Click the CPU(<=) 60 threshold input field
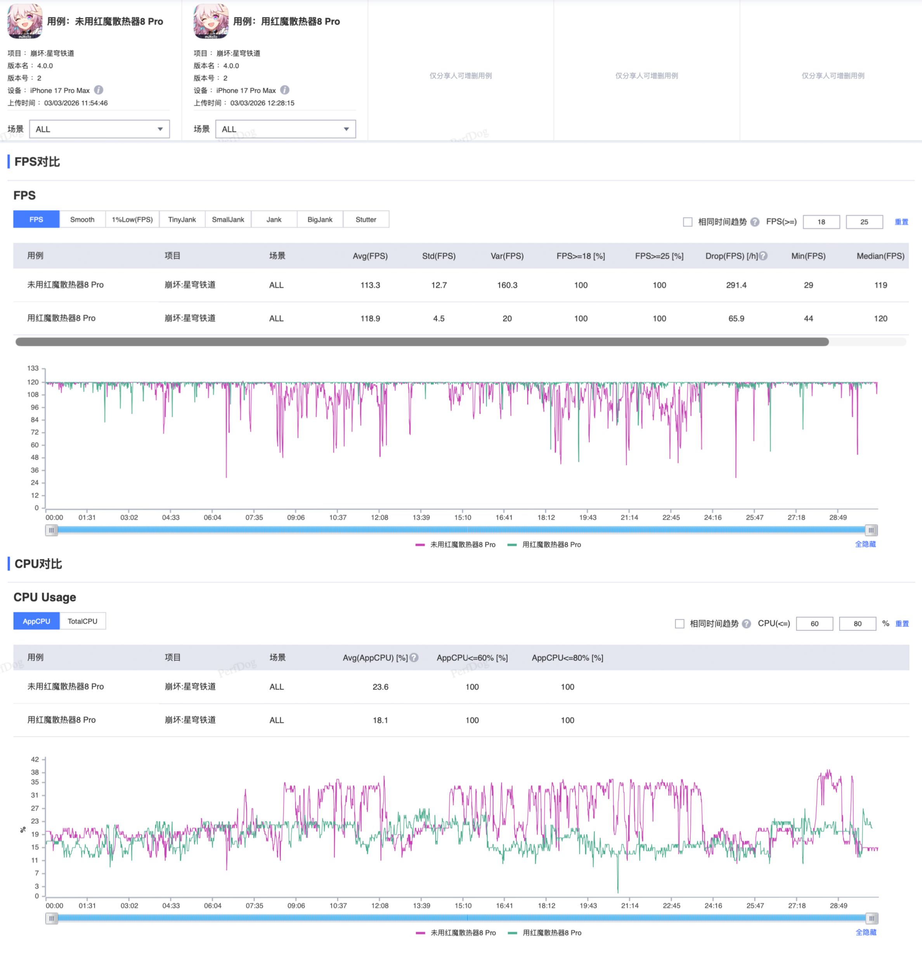Image resolution: width=922 pixels, height=953 pixels. (814, 623)
